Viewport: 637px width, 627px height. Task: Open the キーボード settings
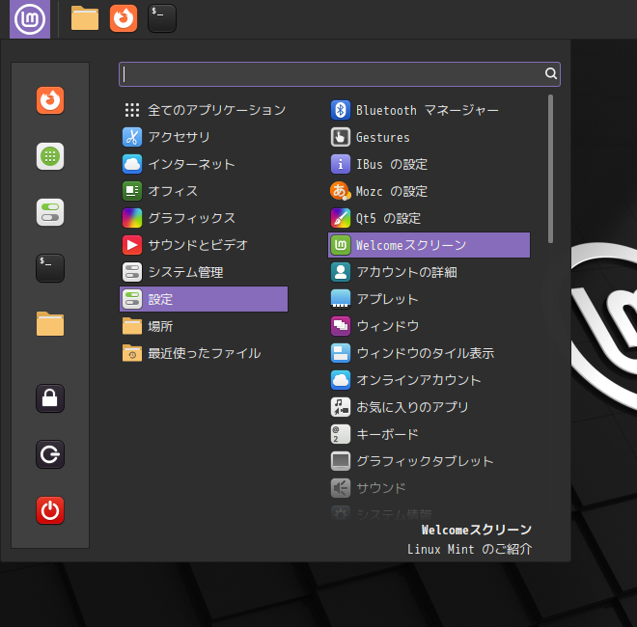(x=429, y=434)
